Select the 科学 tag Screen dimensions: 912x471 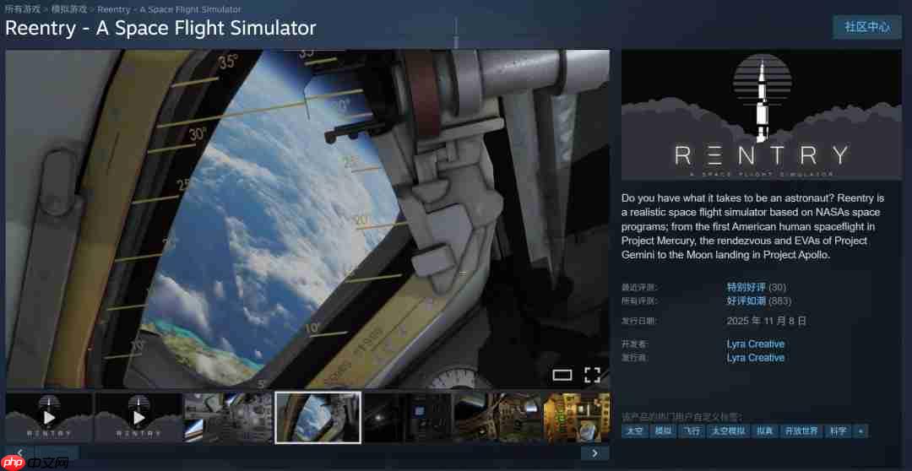(x=839, y=430)
